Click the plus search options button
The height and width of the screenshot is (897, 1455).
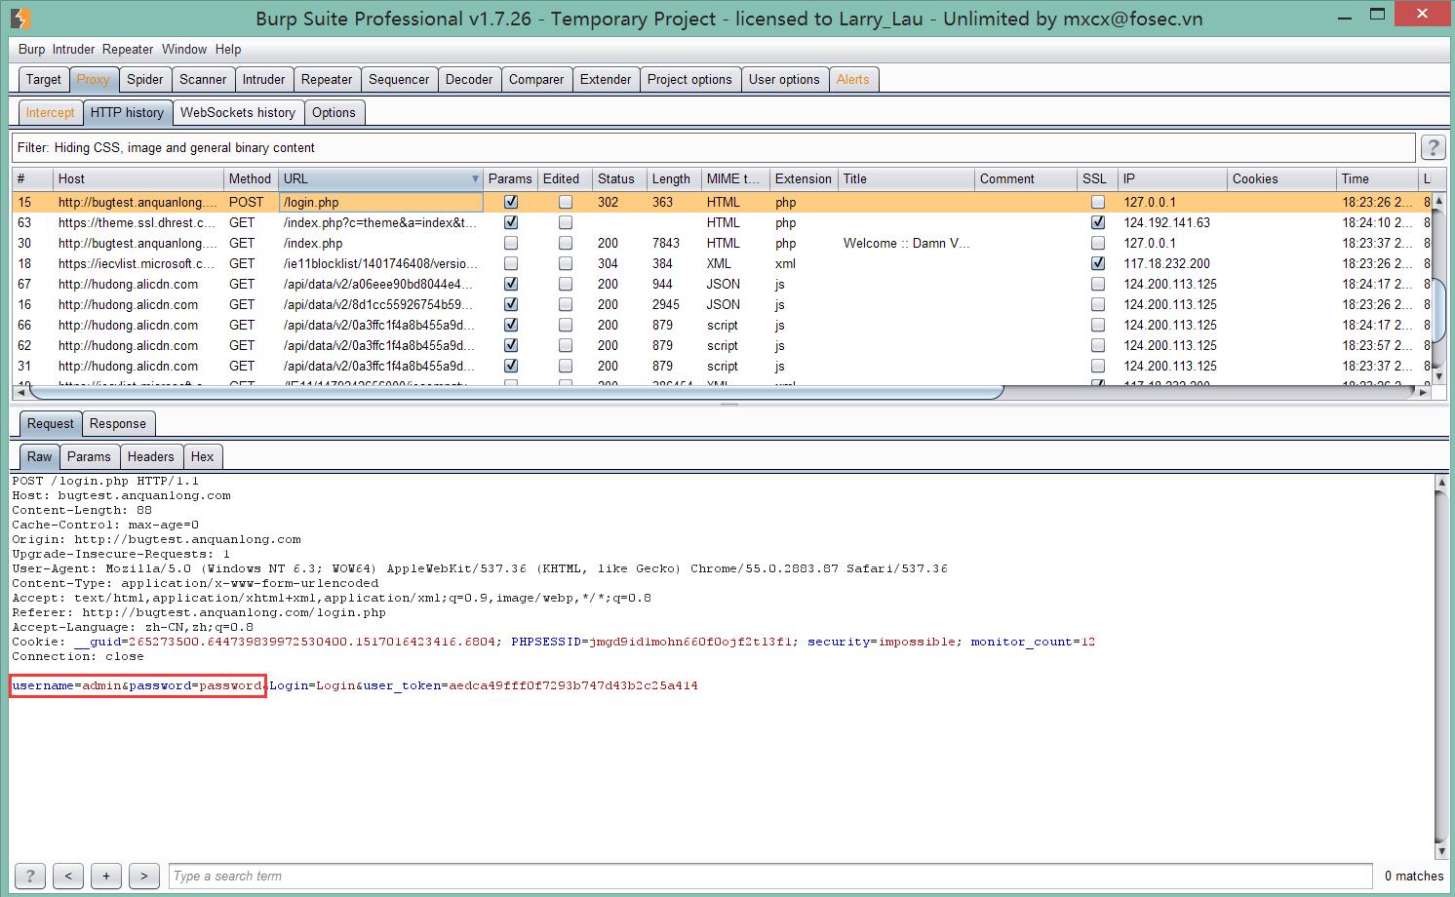coord(105,876)
